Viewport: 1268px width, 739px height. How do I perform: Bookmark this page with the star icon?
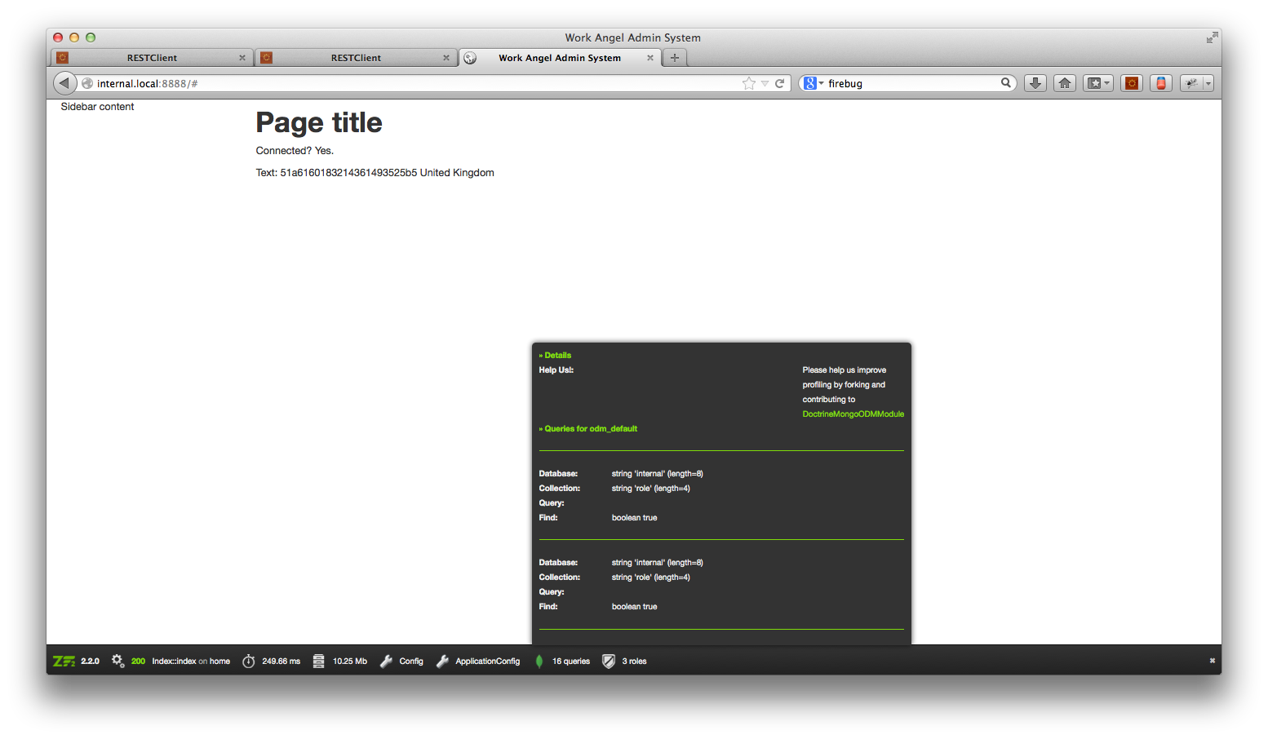point(749,83)
